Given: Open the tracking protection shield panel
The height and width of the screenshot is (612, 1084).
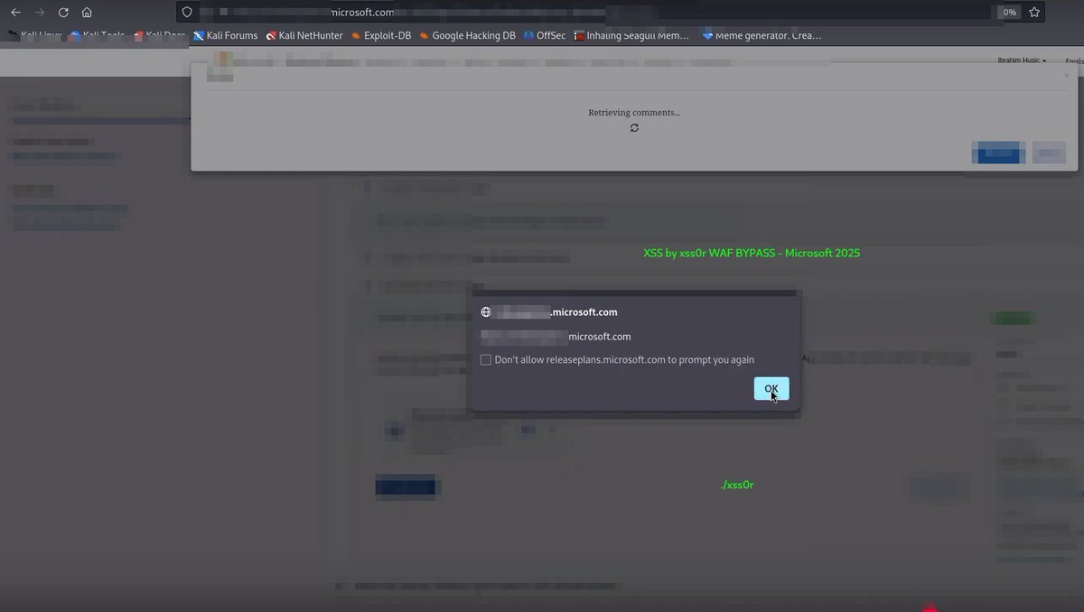Looking at the screenshot, I should point(187,12).
